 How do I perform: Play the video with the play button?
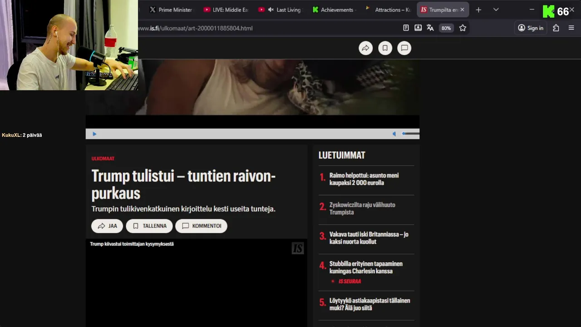[94, 134]
